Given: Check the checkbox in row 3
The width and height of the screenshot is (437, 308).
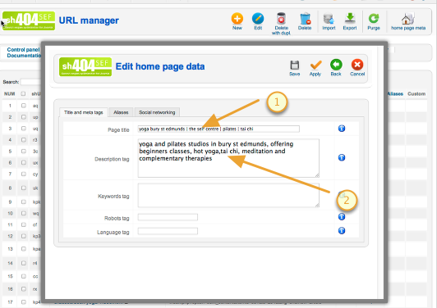Looking at the screenshot, I should coord(23,129).
